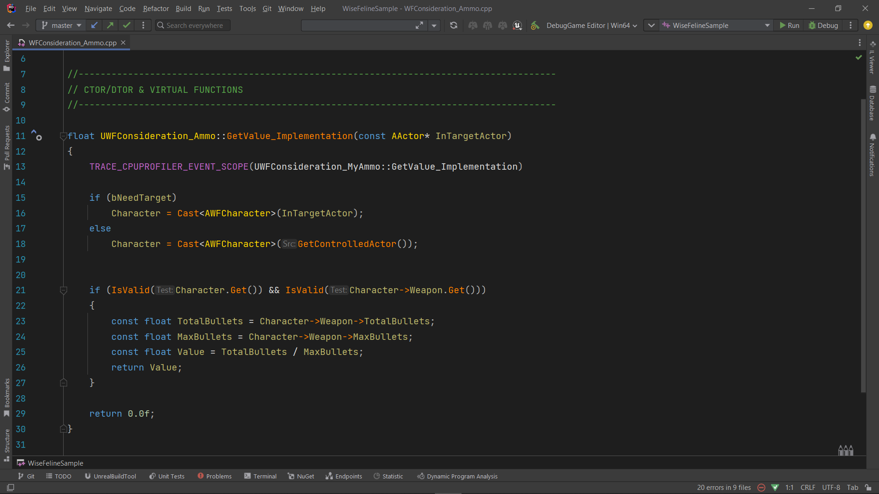The height and width of the screenshot is (494, 879).
Task: Click the Unreal Engine logo icon
Action: tap(517, 26)
